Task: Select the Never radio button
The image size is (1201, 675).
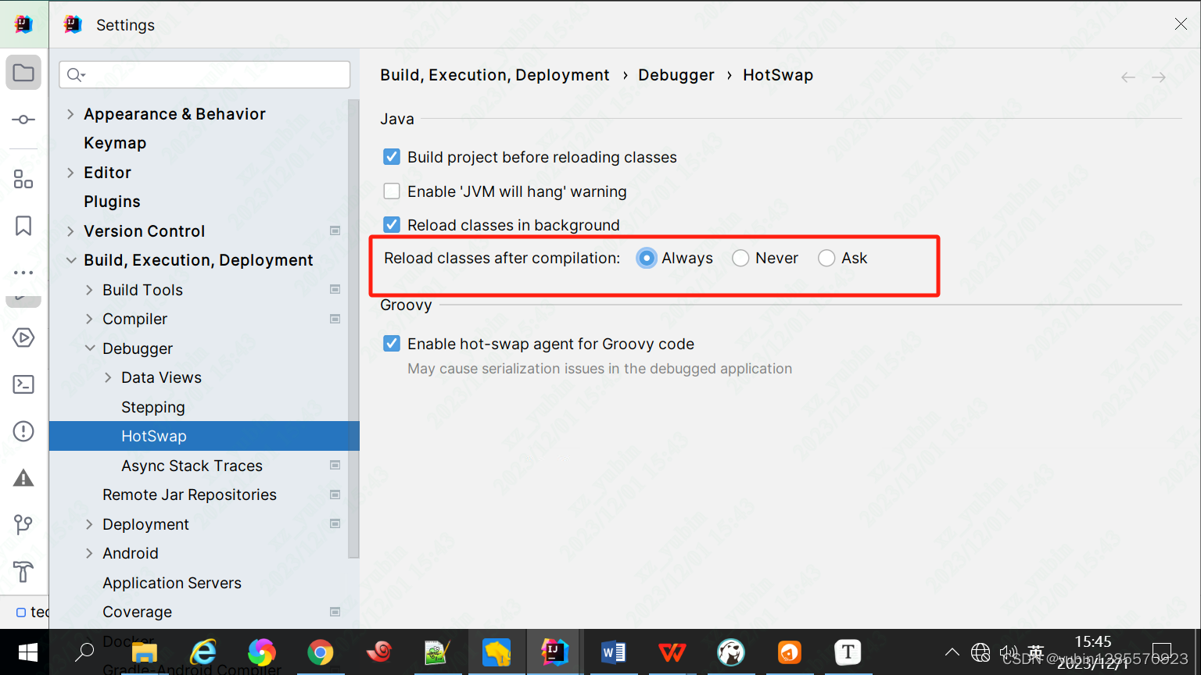Action: tap(740, 258)
